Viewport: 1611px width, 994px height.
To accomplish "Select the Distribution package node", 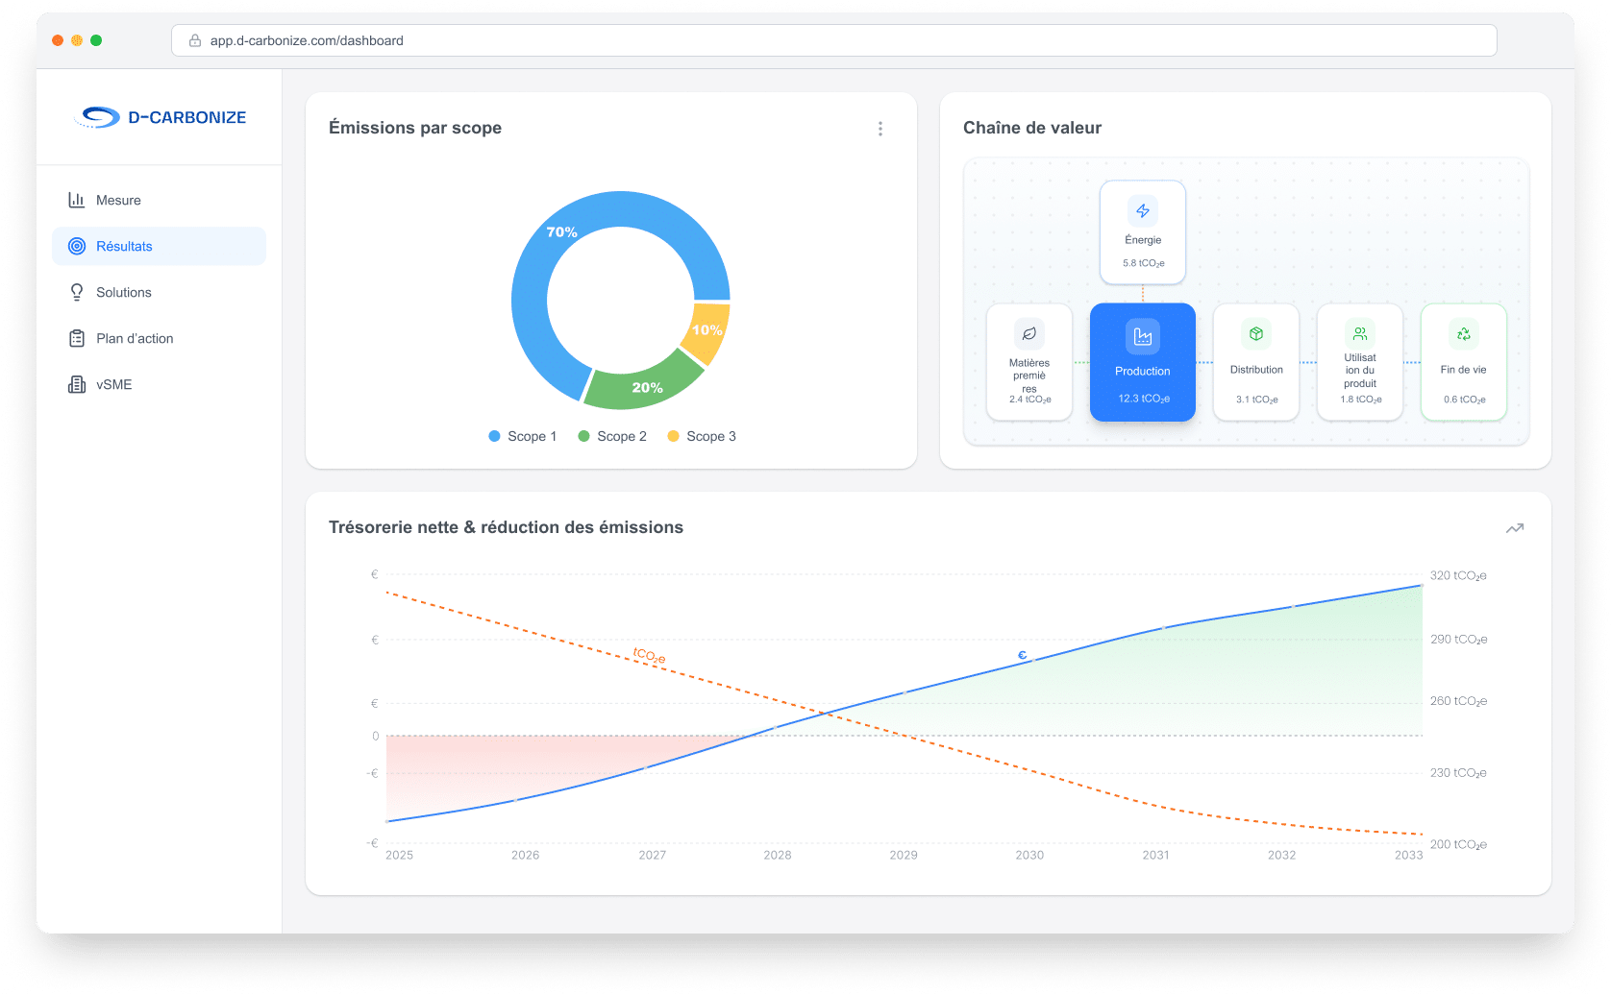I will (x=1255, y=362).
